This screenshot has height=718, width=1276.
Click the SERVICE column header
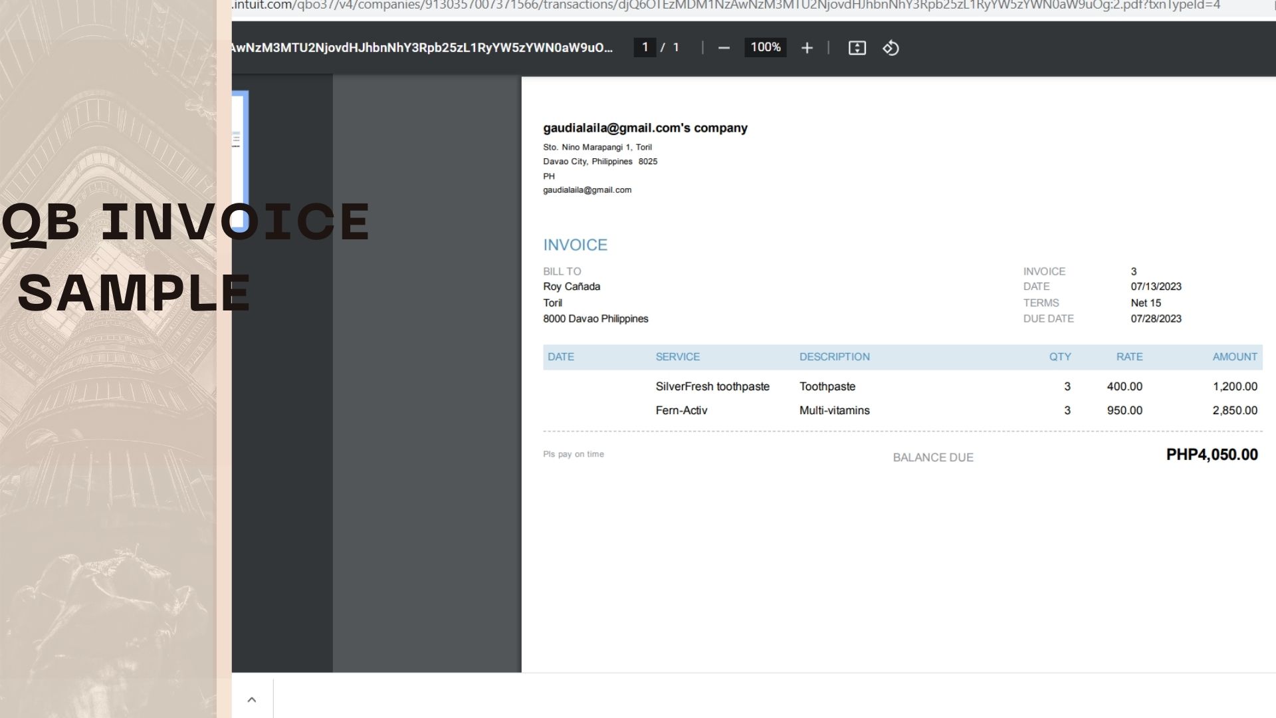(677, 357)
